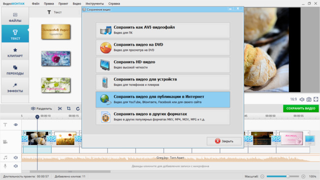Click the microphone track icon

[5, 166]
